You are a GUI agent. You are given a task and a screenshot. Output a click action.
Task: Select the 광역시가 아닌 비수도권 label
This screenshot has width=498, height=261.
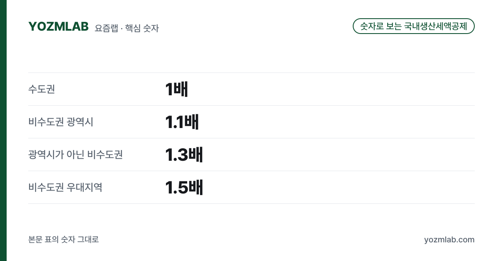tap(76, 155)
